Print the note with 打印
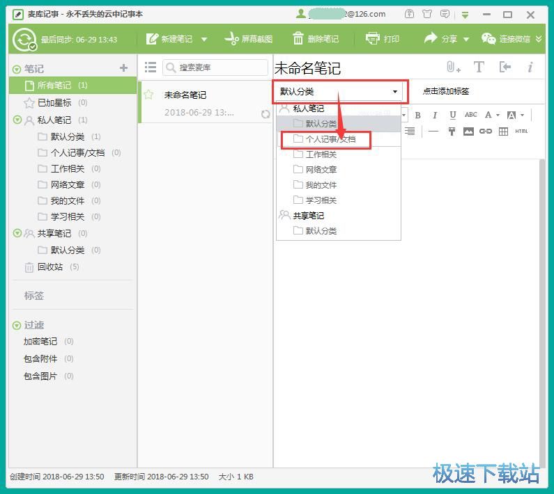Screen dimensions: 554x494 (383, 38)
